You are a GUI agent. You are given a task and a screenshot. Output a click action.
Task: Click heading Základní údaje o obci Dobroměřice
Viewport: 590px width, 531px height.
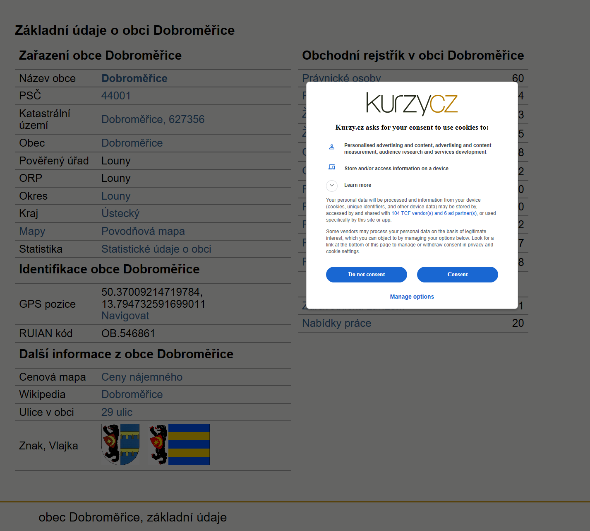tap(125, 30)
